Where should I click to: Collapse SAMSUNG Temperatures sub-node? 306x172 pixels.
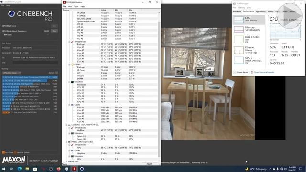(69, 128)
